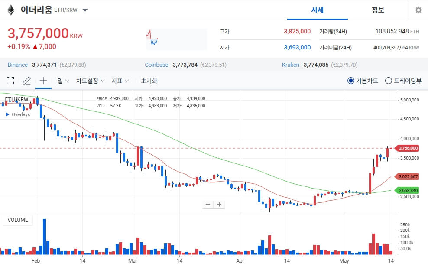Switch to 트레이딩뷰 chart mode
The width and height of the screenshot is (428, 267).
coord(388,81)
